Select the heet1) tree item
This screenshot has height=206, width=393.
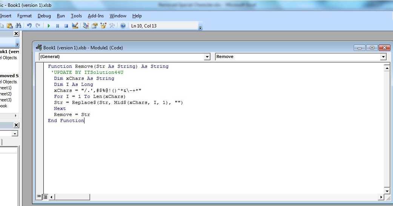[x=6, y=88]
